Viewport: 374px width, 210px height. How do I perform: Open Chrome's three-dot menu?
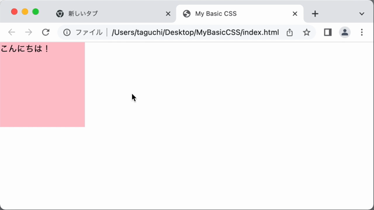(362, 32)
